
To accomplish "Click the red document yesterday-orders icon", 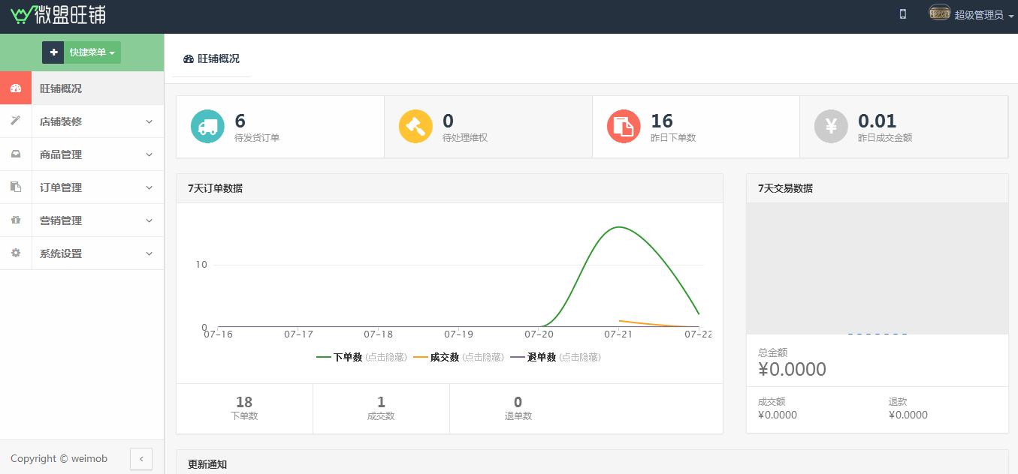I will tap(624, 126).
